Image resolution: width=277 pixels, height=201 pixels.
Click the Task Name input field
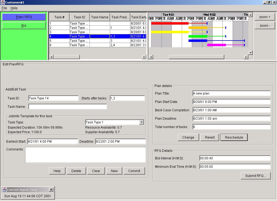pyautogui.click(x=68, y=107)
